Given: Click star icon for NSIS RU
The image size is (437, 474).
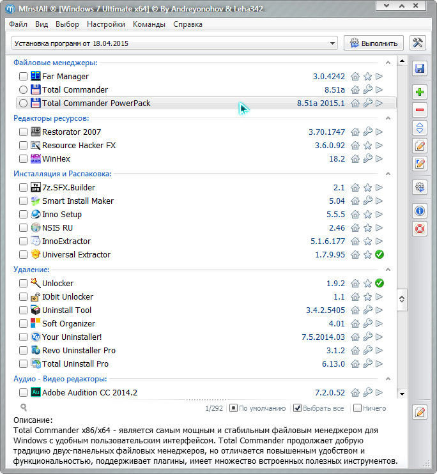Looking at the screenshot, I should tap(367, 227).
